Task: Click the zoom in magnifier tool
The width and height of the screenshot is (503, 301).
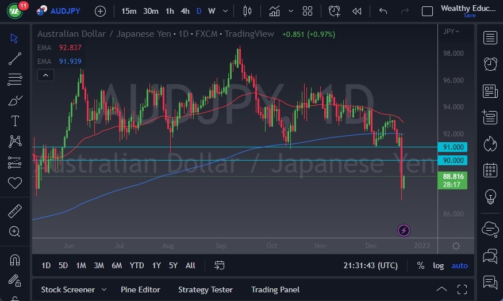Action: 15,231
